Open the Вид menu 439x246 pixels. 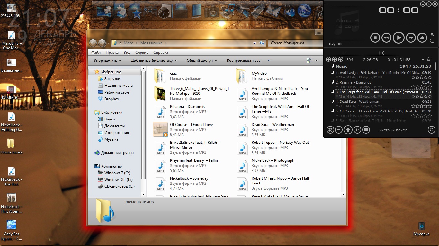tap(127, 53)
